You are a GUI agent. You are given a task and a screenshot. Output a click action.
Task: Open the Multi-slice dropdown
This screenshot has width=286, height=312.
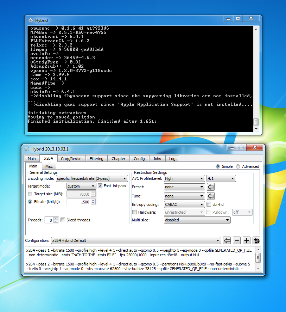point(197,220)
